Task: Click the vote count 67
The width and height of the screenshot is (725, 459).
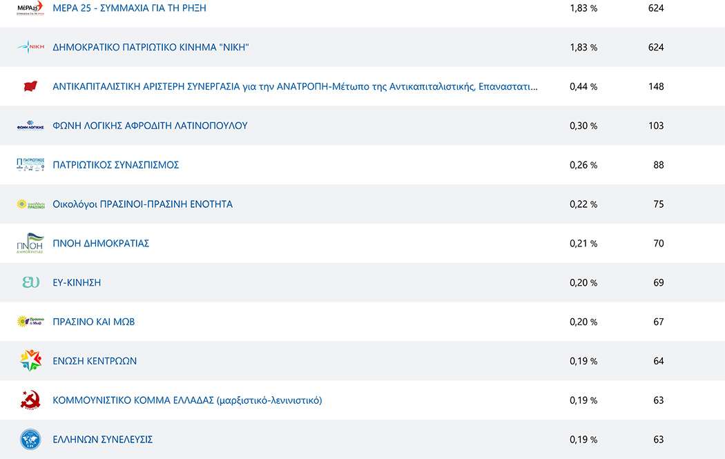Action: pos(659,322)
